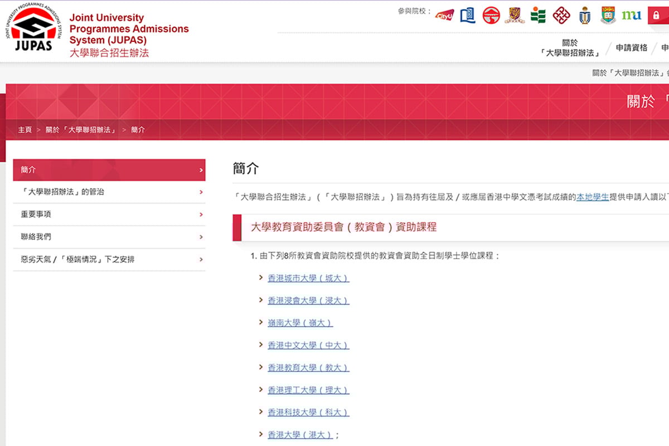
Task: Visit the 香港教育大學（教大） list link
Action: pos(308,368)
